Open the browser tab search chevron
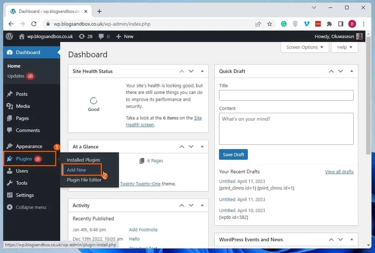This screenshot has width=375, height=253. (x=314, y=7)
